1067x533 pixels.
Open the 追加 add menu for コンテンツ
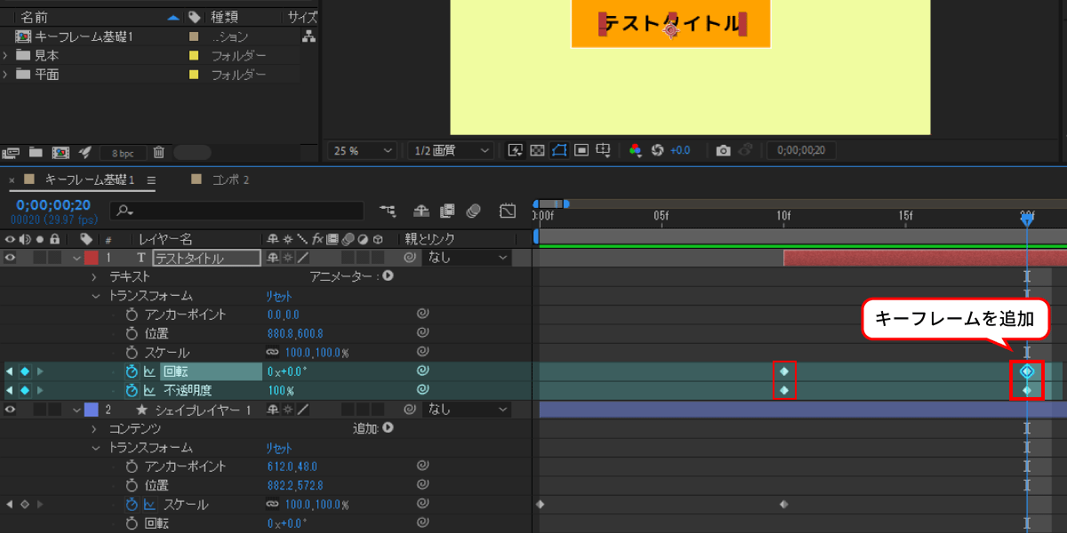click(x=388, y=428)
